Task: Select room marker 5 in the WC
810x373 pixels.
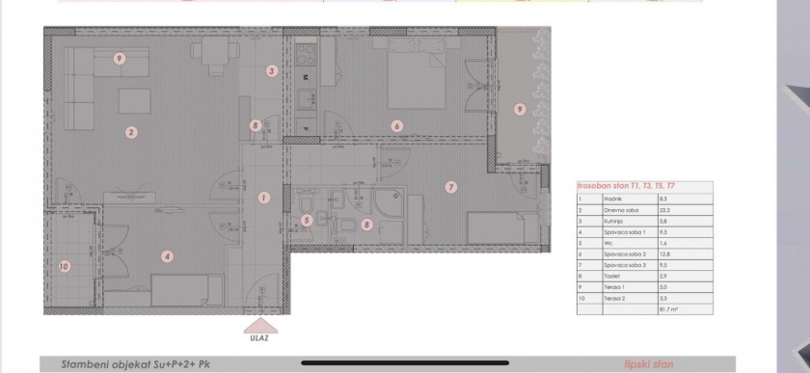Action: coord(307,221)
